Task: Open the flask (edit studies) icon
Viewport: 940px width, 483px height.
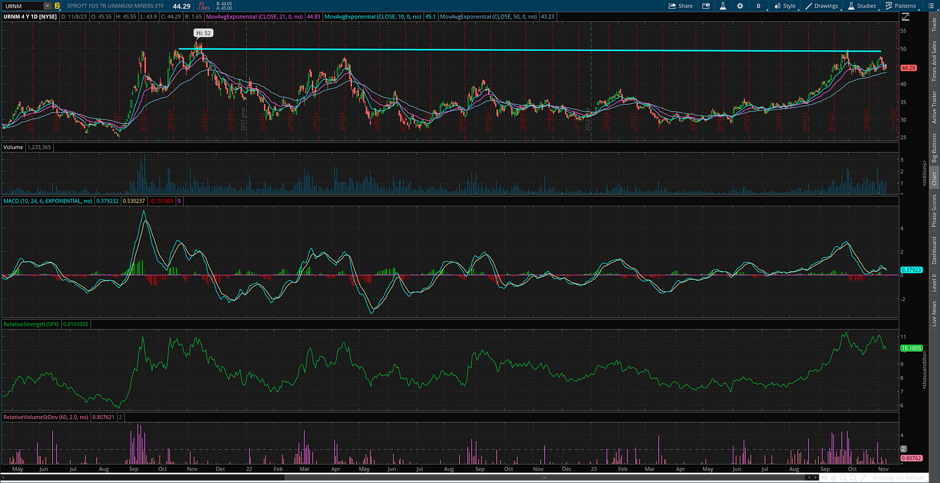Action: (723, 6)
